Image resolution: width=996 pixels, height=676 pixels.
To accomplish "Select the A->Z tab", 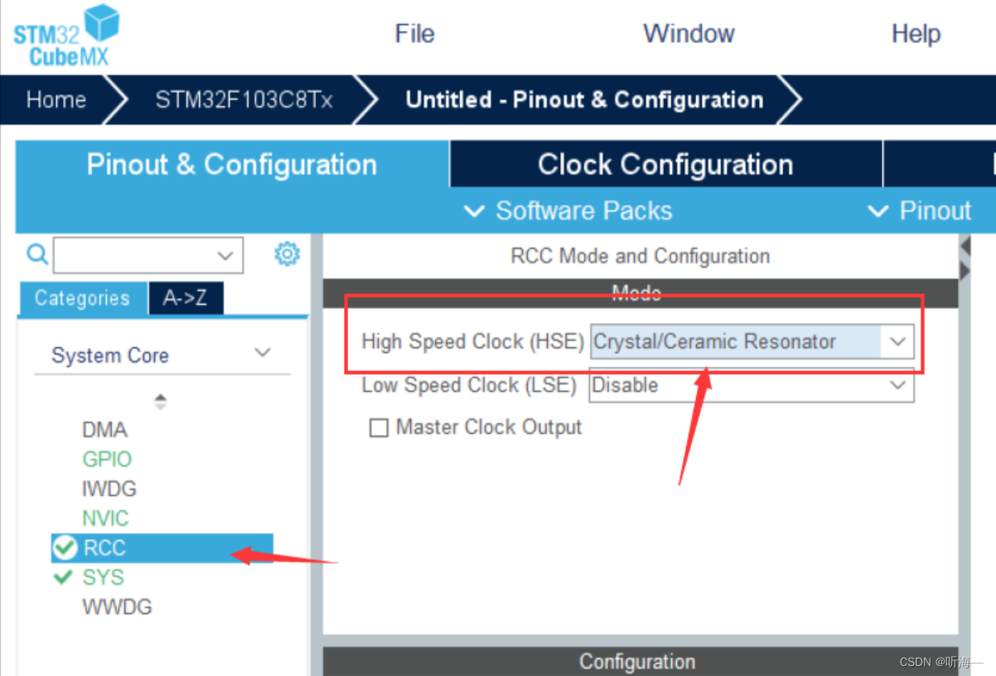I will point(186,298).
